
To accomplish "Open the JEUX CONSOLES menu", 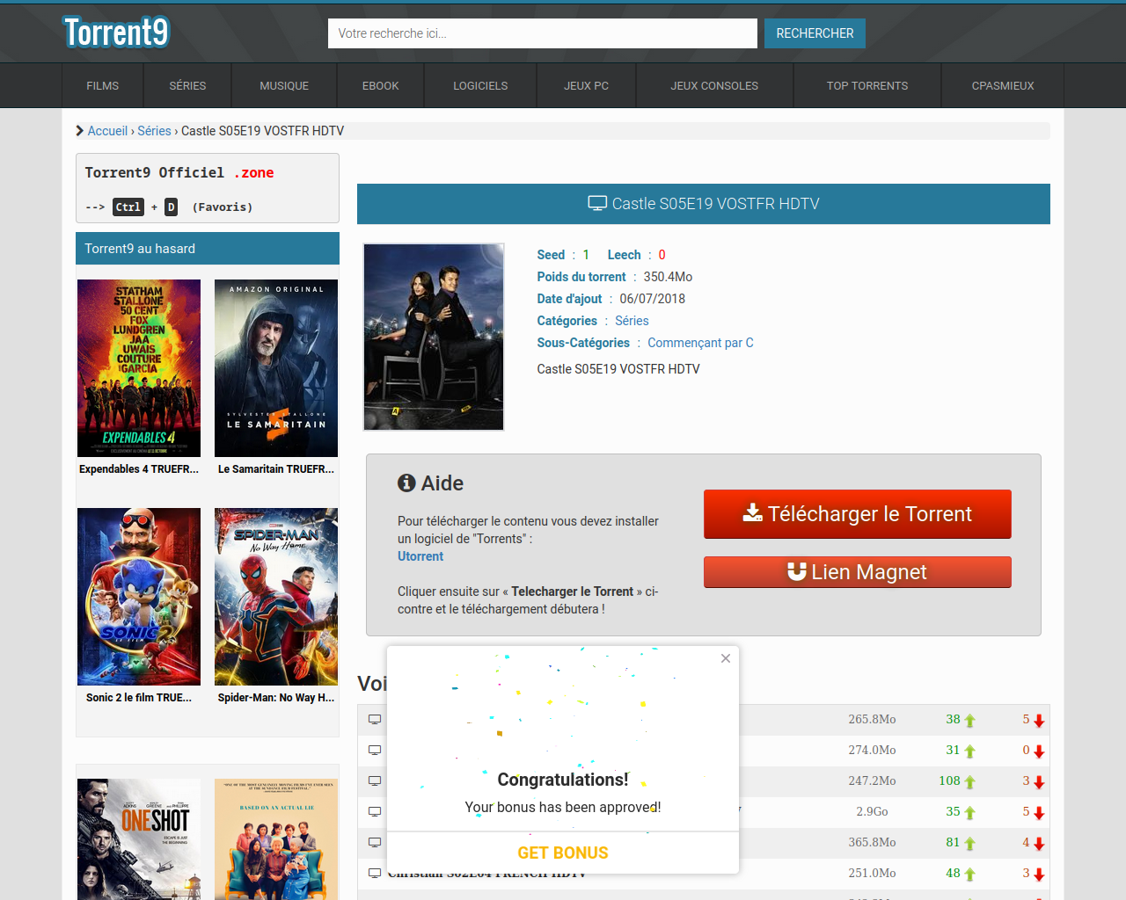I will pyautogui.click(x=714, y=85).
